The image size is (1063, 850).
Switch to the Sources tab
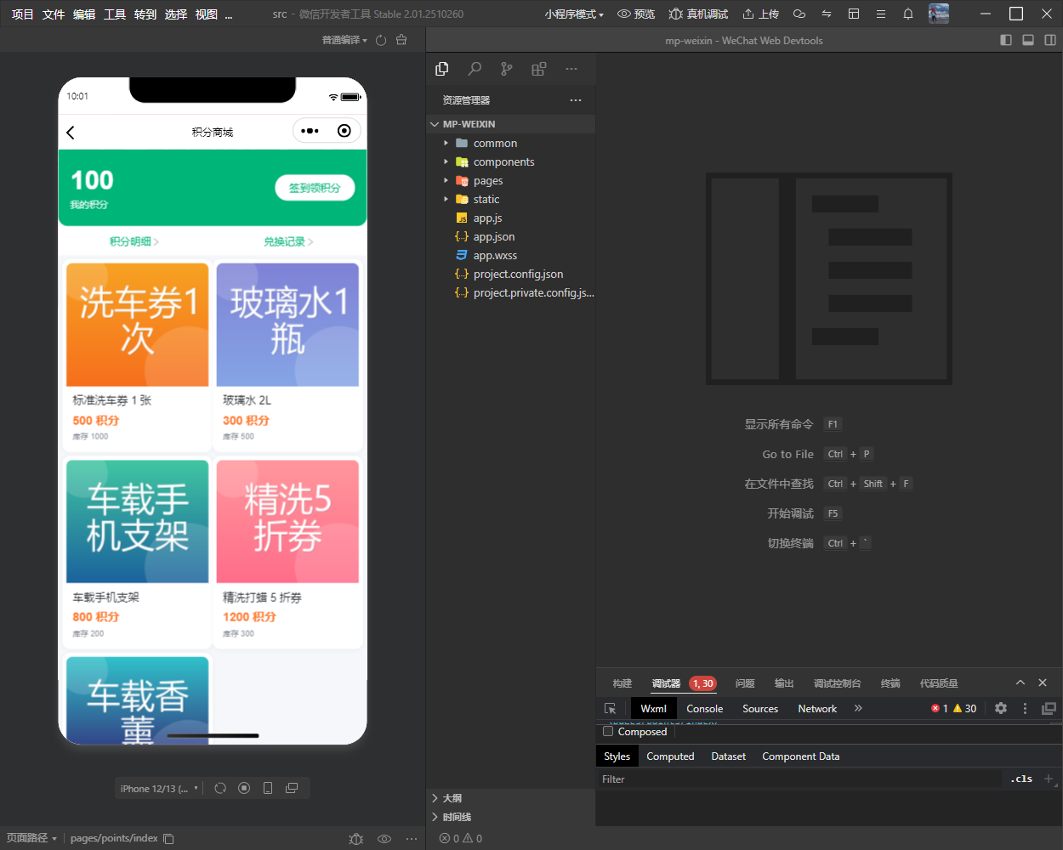pyautogui.click(x=760, y=708)
